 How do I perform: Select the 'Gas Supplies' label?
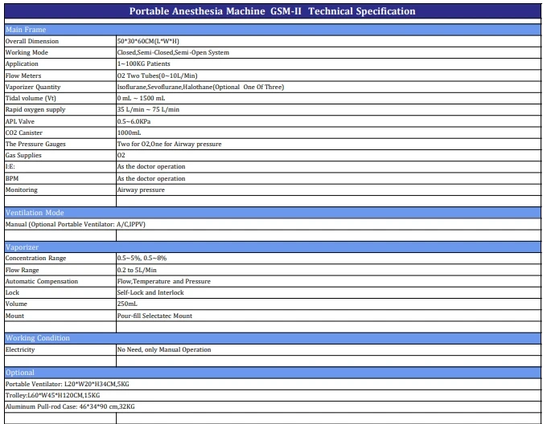point(23,156)
